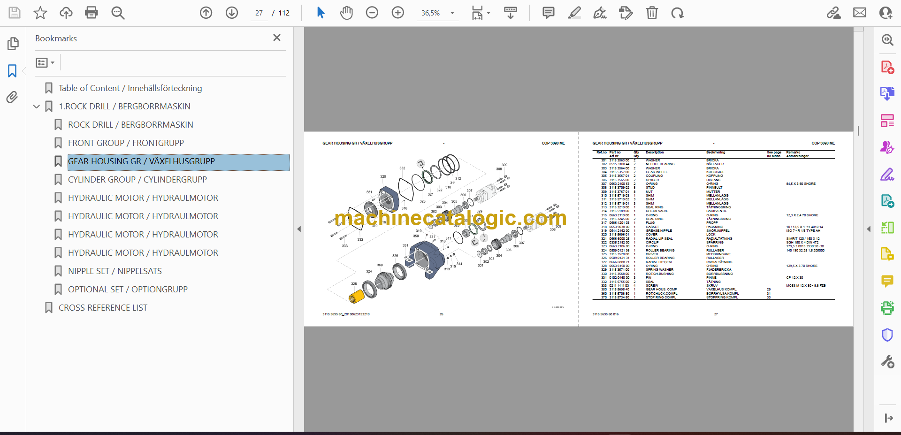Open the fit page options dropdown

[x=481, y=13]
